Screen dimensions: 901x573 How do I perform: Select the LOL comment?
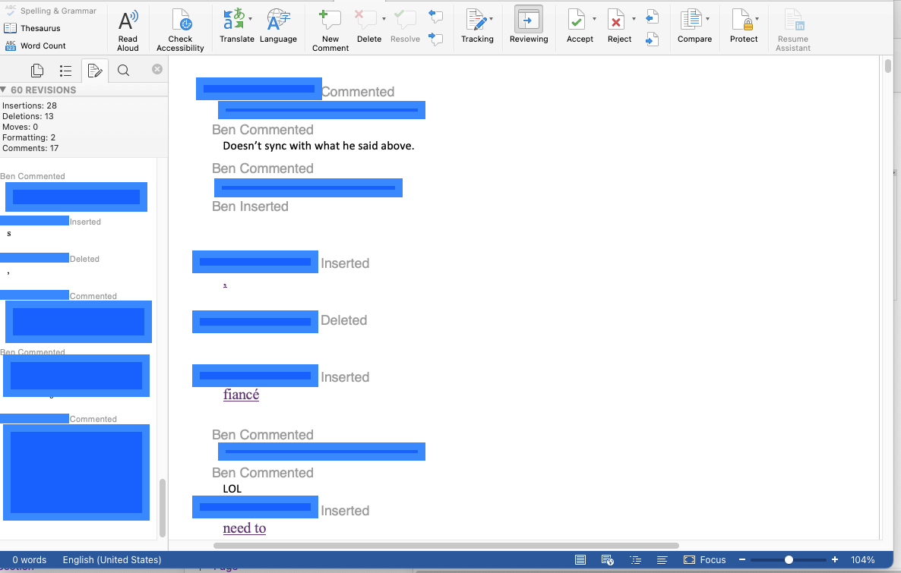coord(232,489)
